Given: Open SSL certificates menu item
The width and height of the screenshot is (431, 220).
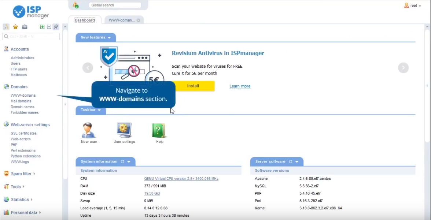Looking at the screenshot, I should tap(23, 133).
